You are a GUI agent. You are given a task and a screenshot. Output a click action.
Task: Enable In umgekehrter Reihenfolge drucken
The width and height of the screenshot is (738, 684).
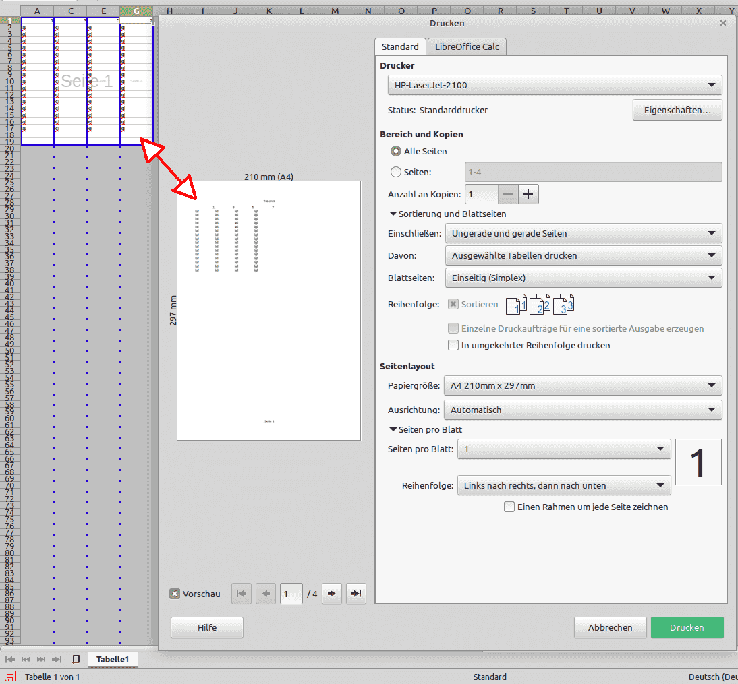[x=453, y=345]
